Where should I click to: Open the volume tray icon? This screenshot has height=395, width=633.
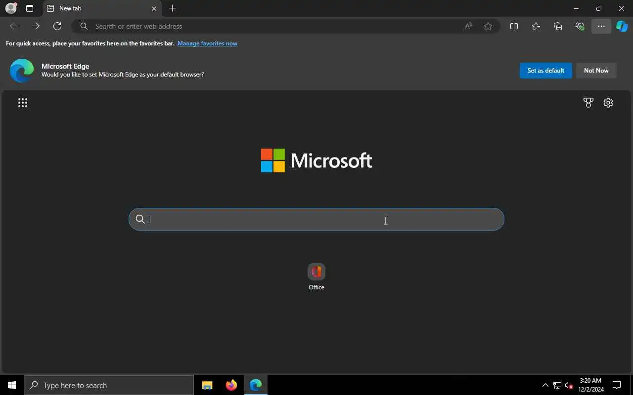point(569,385)
